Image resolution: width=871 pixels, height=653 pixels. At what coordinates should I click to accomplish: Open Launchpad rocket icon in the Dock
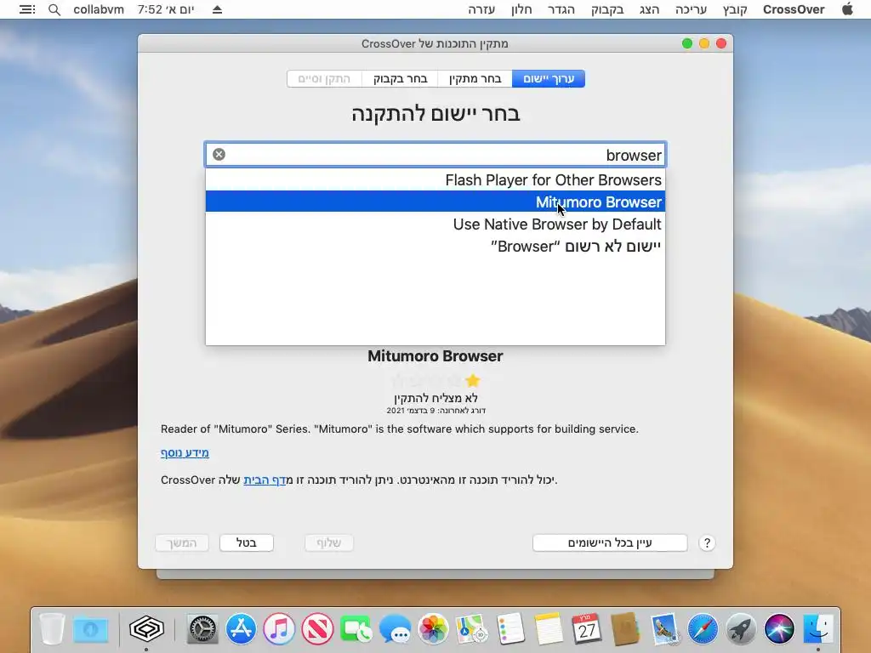pos(741,629)
